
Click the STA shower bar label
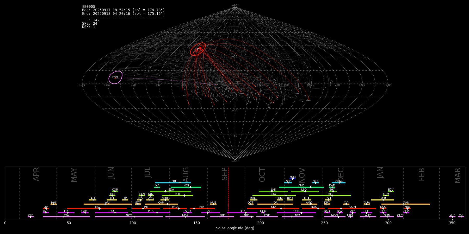pyautogui.click(x=273, y=207)
